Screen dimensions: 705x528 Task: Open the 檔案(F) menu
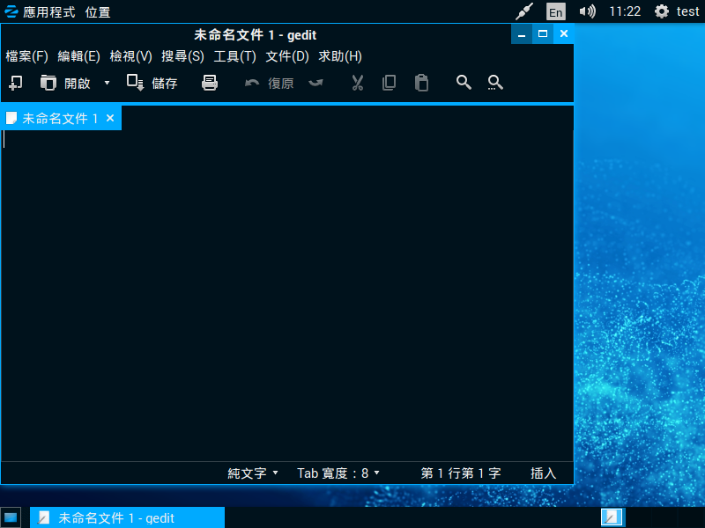pos(26,56)
